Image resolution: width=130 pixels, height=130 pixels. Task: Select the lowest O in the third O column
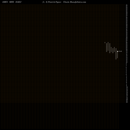(113, 53)
